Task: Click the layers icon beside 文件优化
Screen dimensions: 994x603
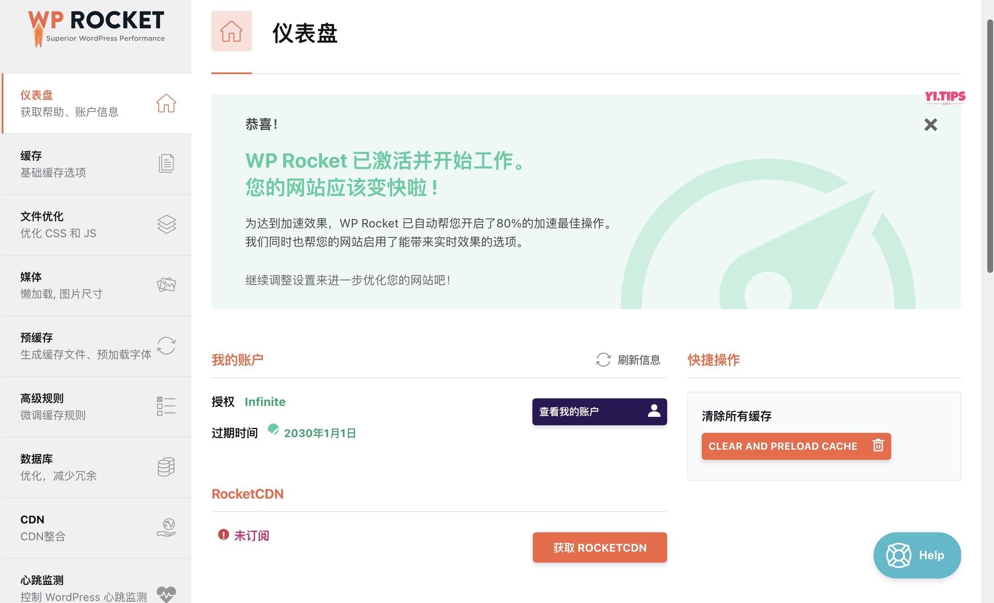Action: click(x=167, y=224)
